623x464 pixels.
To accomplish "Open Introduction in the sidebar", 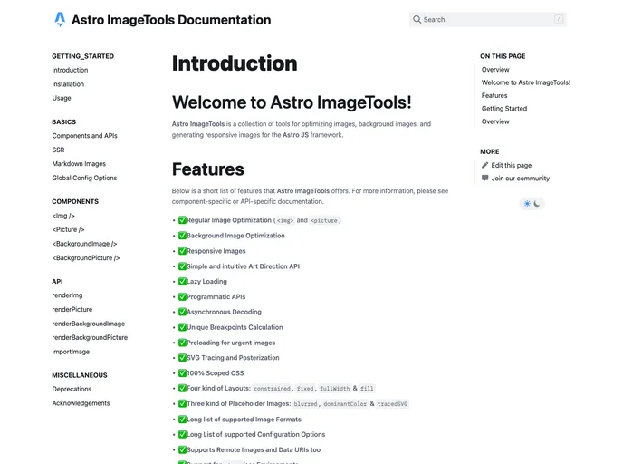I will click(70, 70).
